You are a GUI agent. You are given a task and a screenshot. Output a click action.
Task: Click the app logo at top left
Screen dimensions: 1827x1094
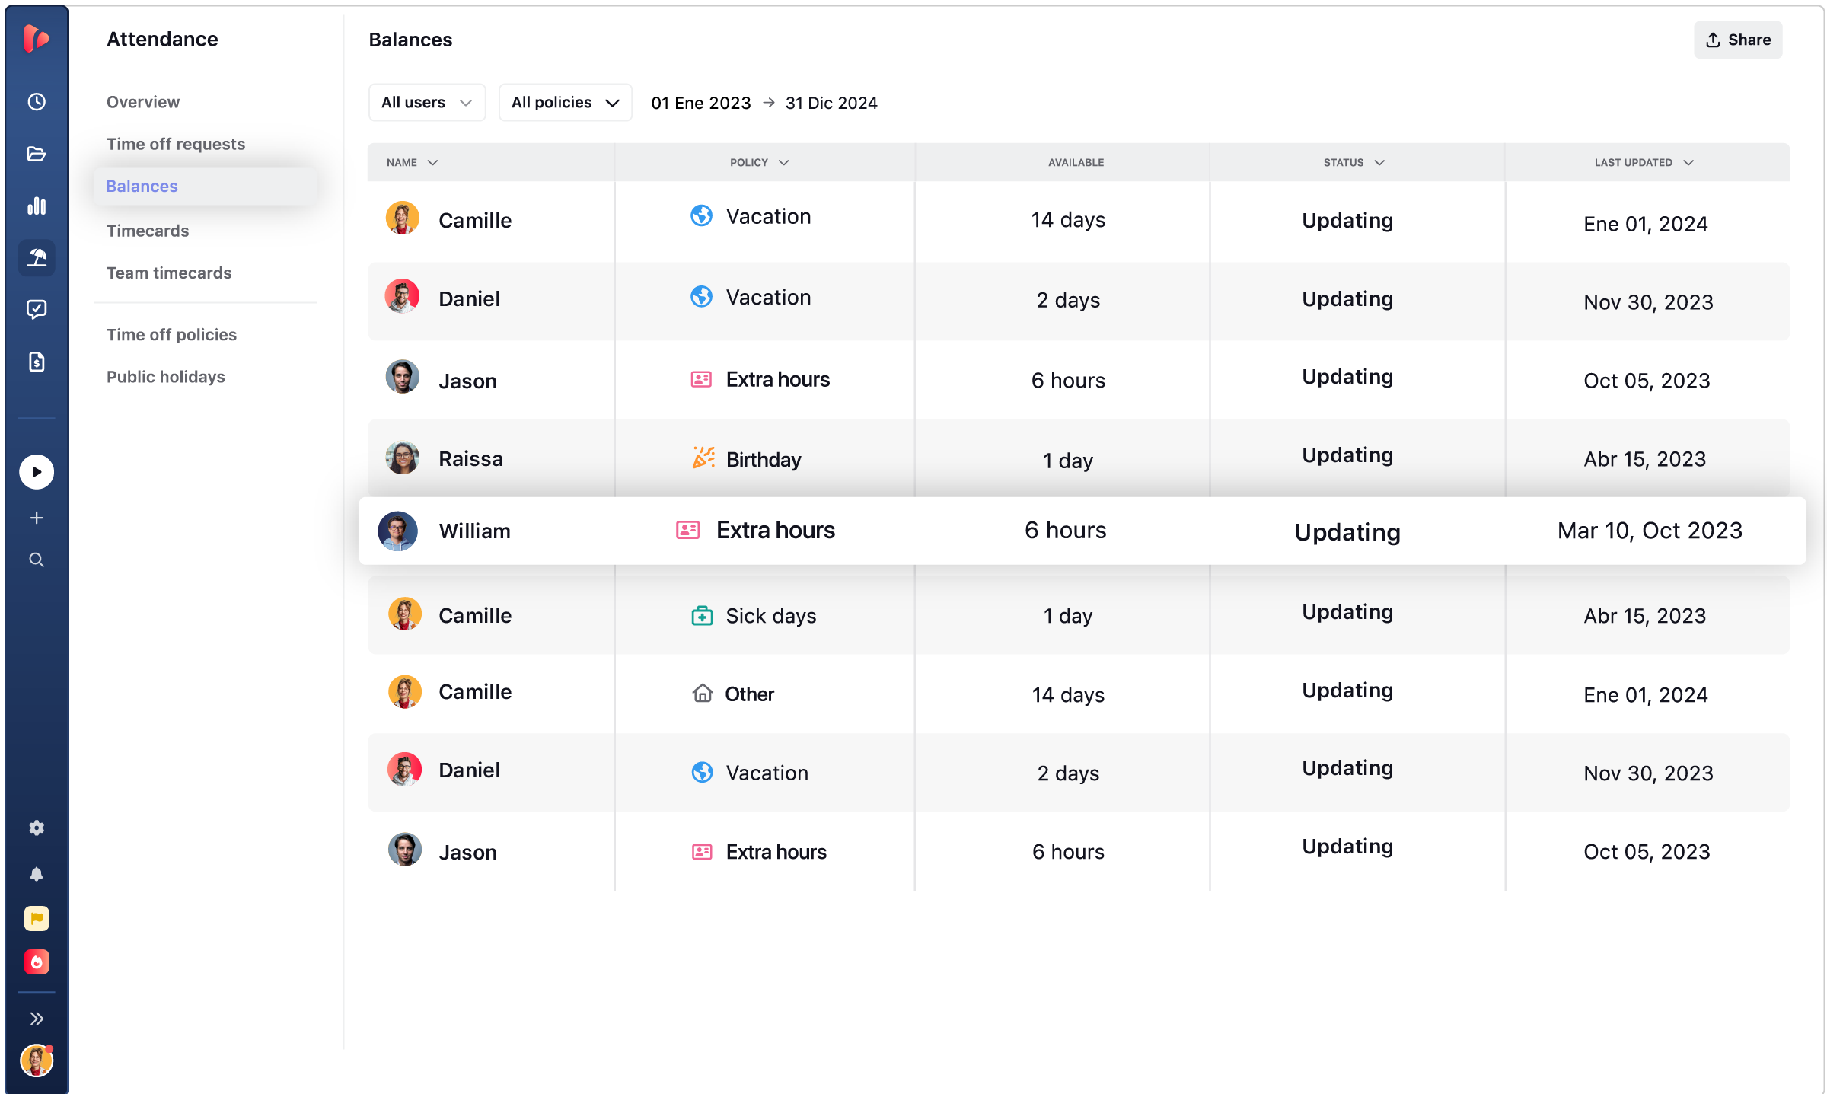pos(37,38)
